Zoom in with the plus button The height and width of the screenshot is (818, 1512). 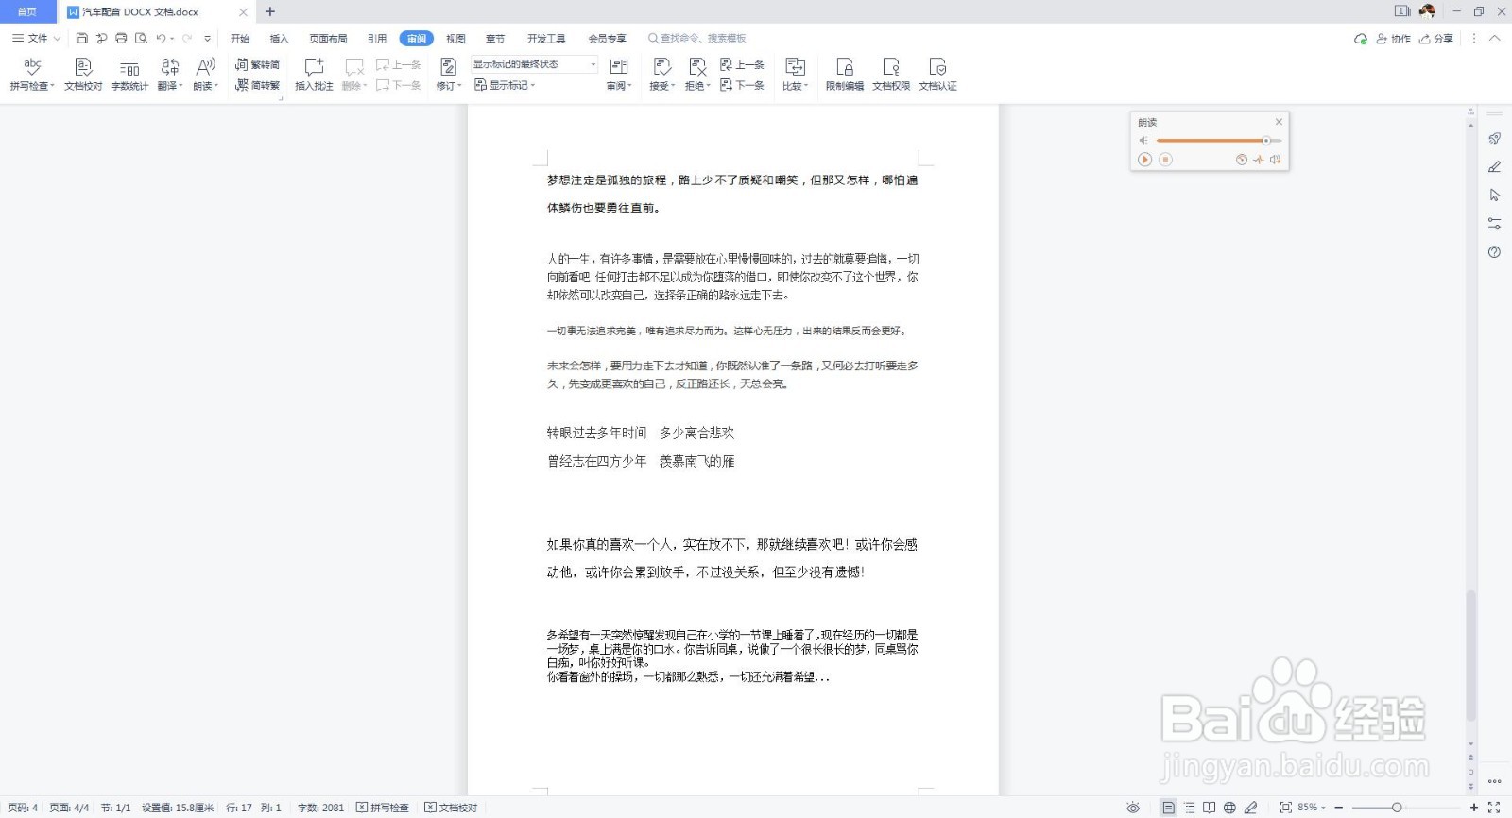1473,808
